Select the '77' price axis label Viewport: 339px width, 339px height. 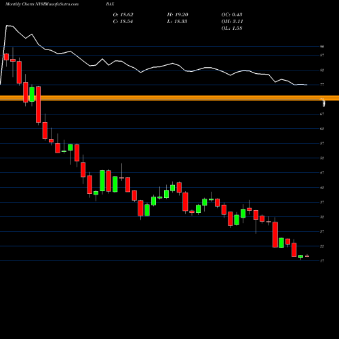click(322, 85)
